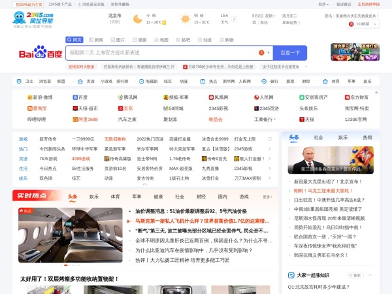
Task: Switch to the 社会 tab in right panel
Action: 318,138
